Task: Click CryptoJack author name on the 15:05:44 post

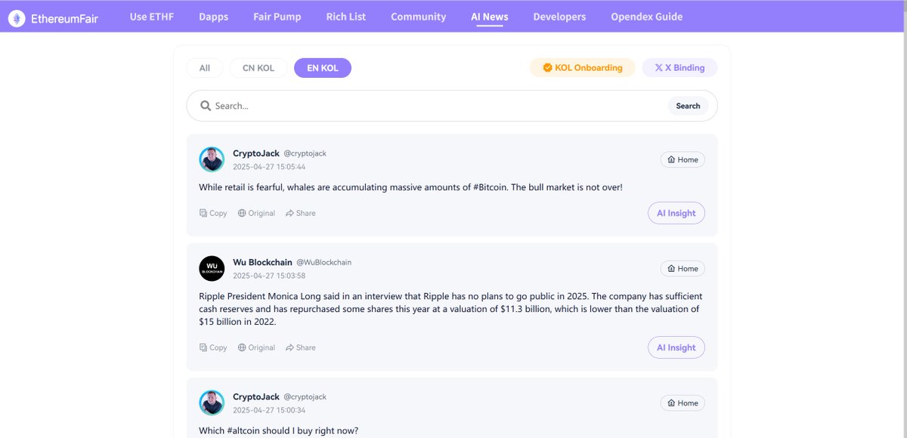Action: pos(256,153)
